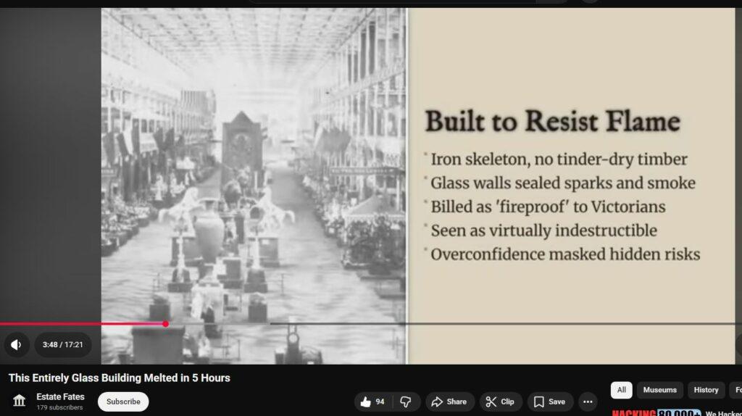
Task: Select the All filter chip
Action: (x=621, y=390)
